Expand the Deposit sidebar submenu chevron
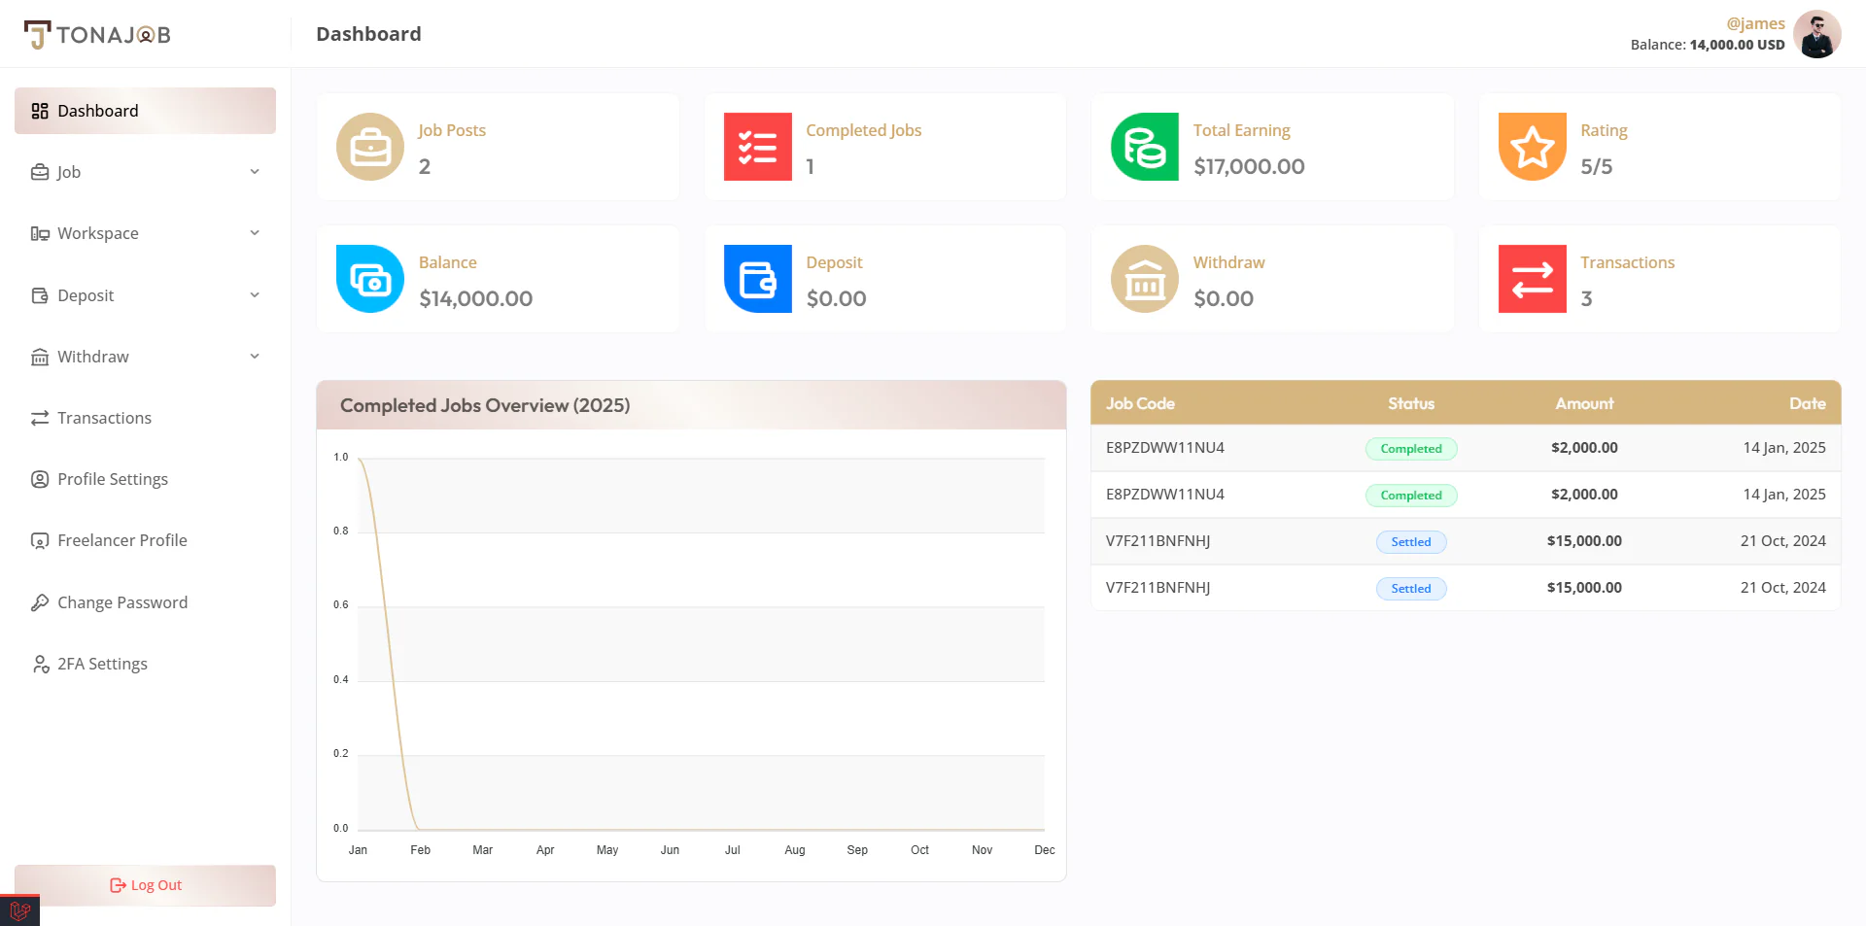Viewport: 1866px width, 926px height. pos(255,295)
